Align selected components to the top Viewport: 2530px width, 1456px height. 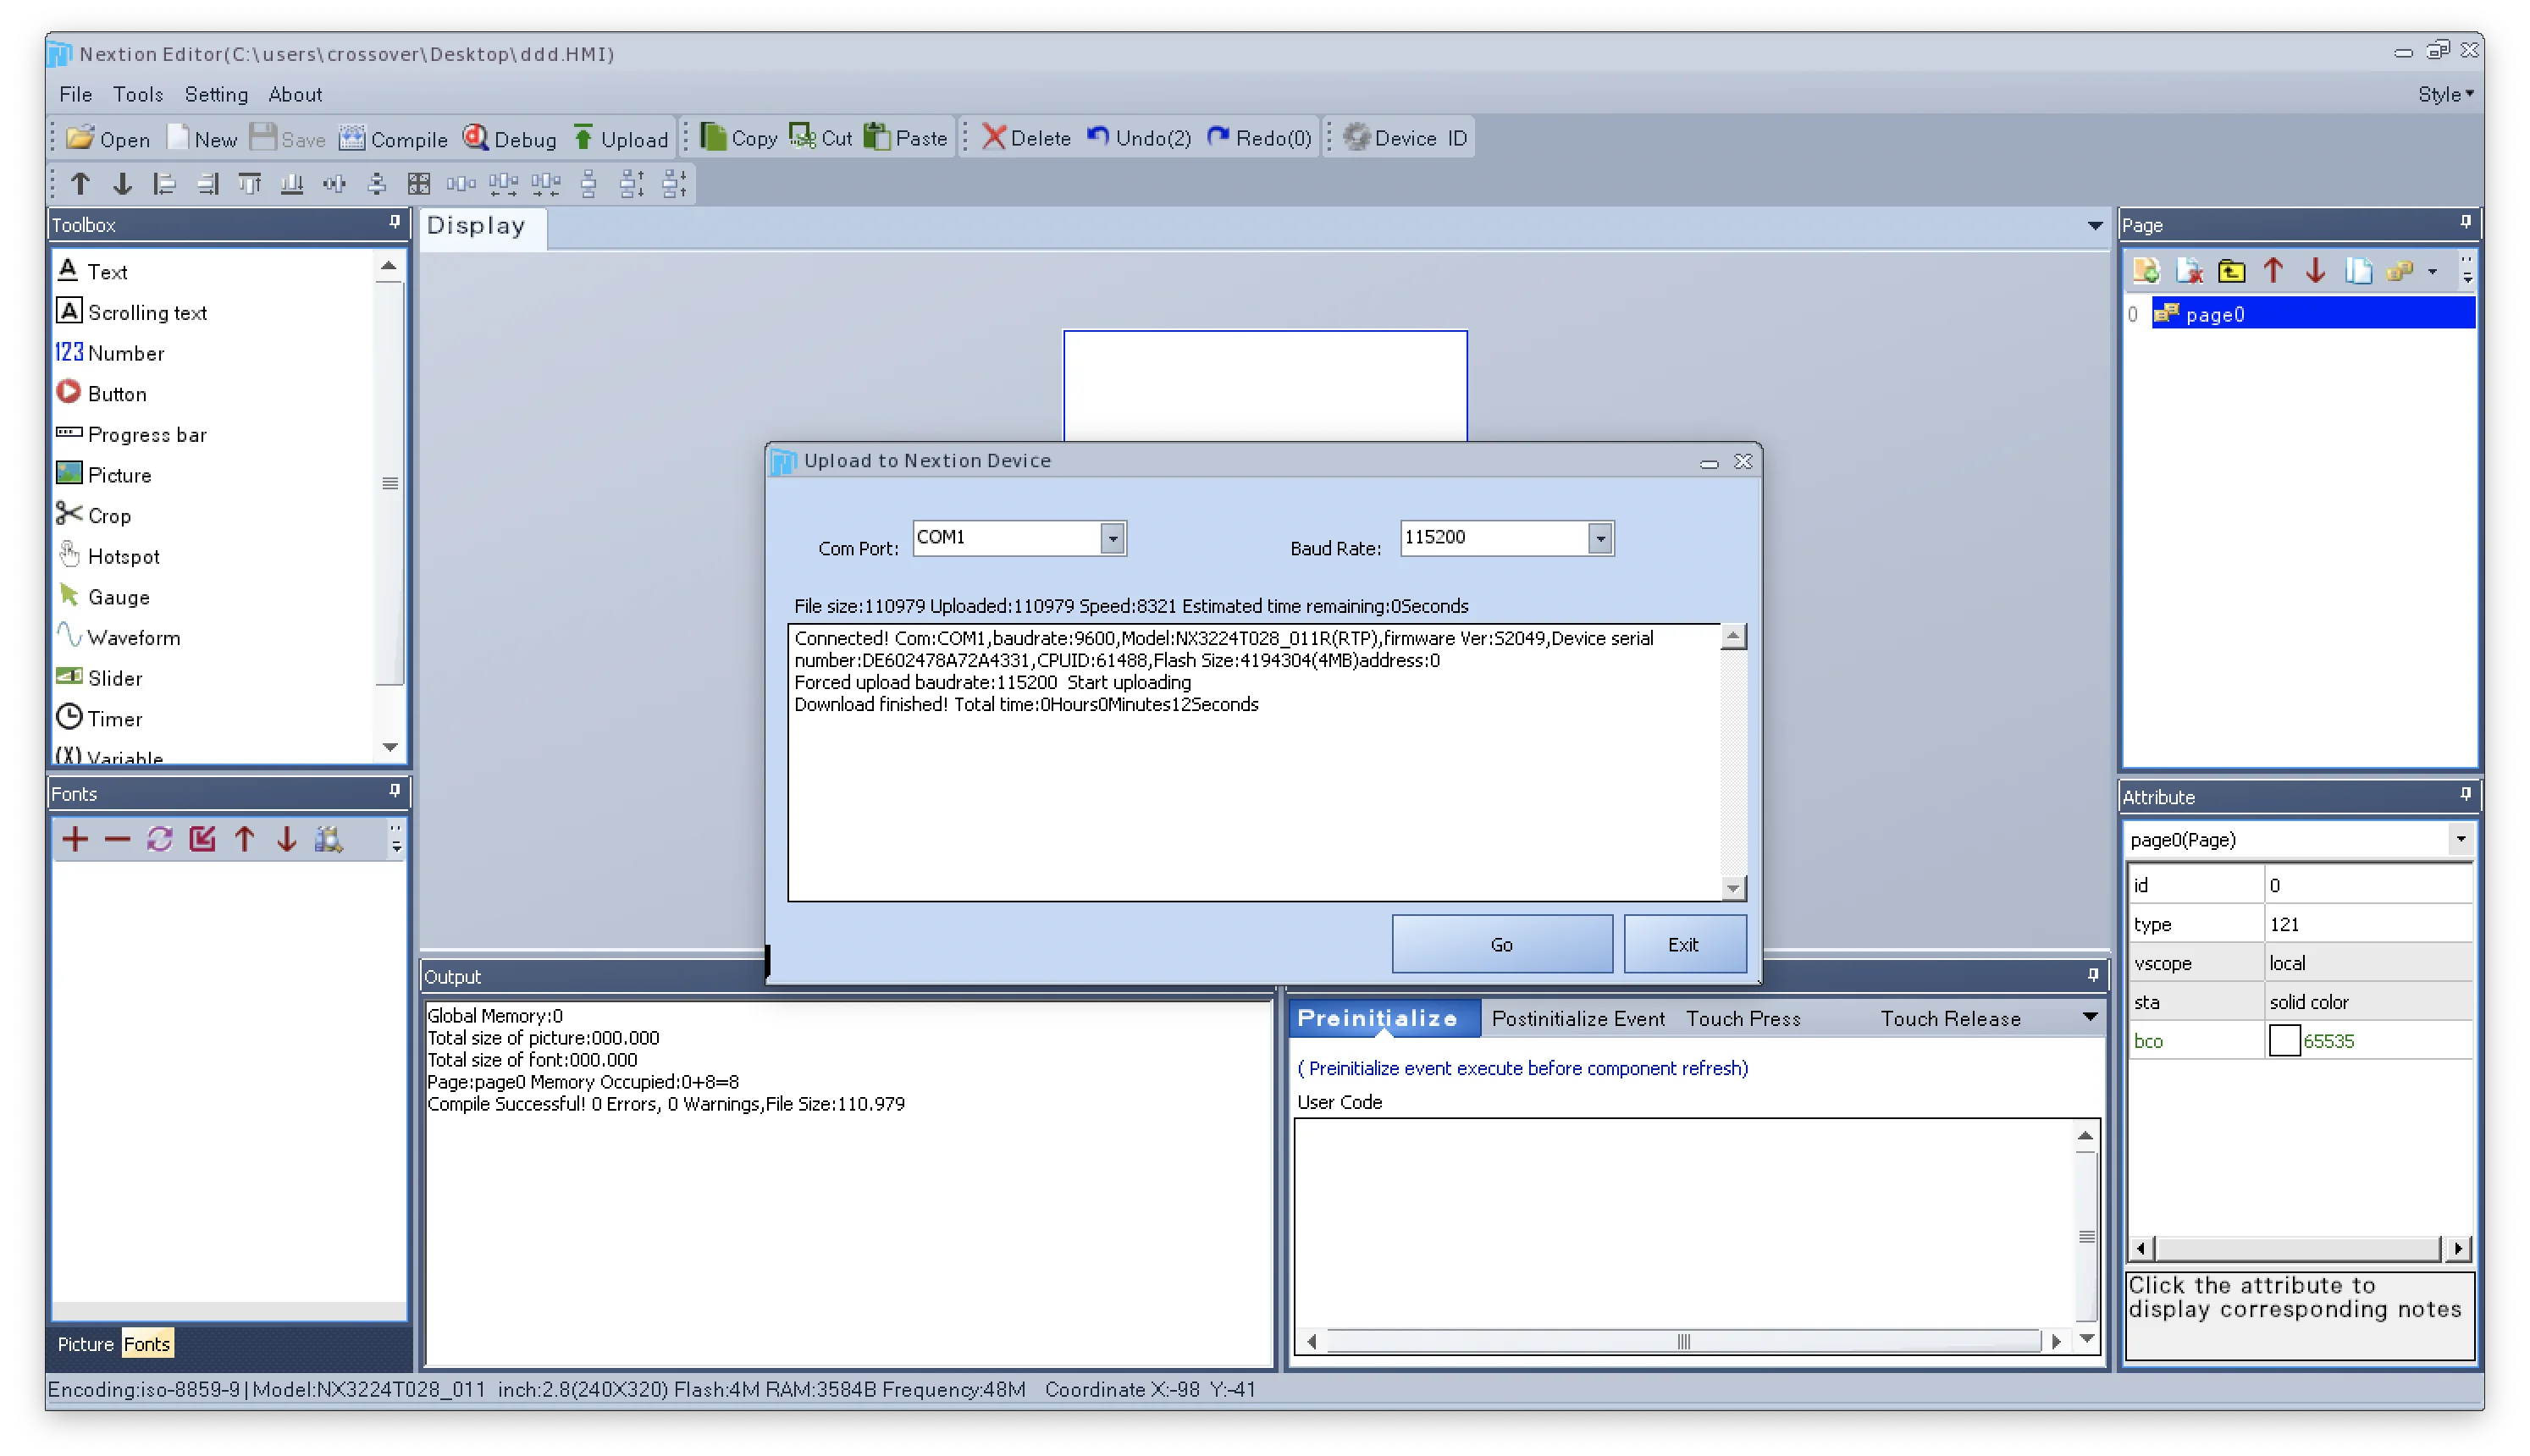(250, 184)
